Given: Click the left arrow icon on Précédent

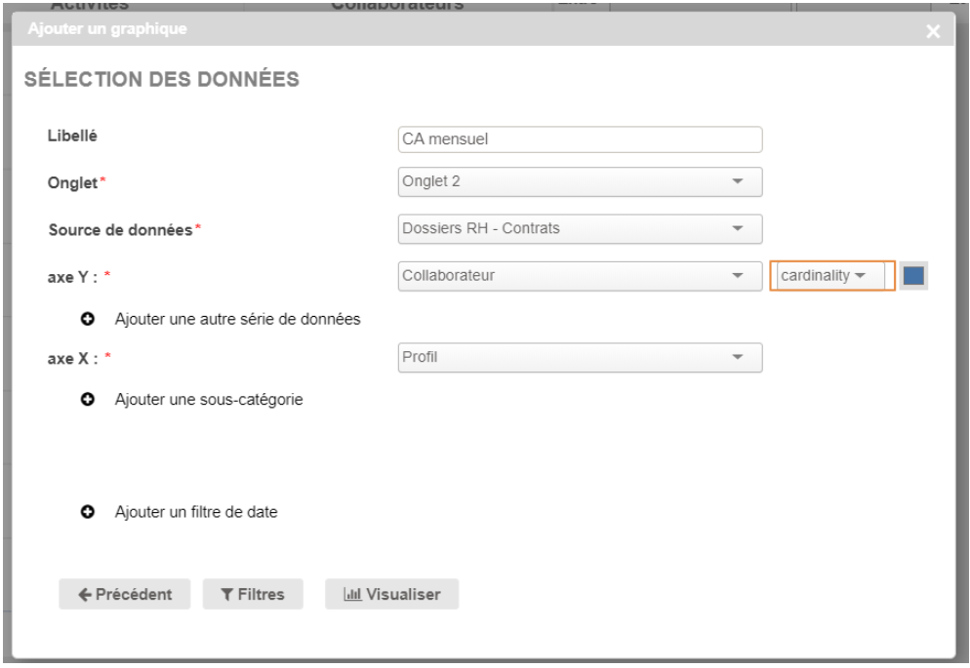Looking at the screenshot, I should coord(85,595).
